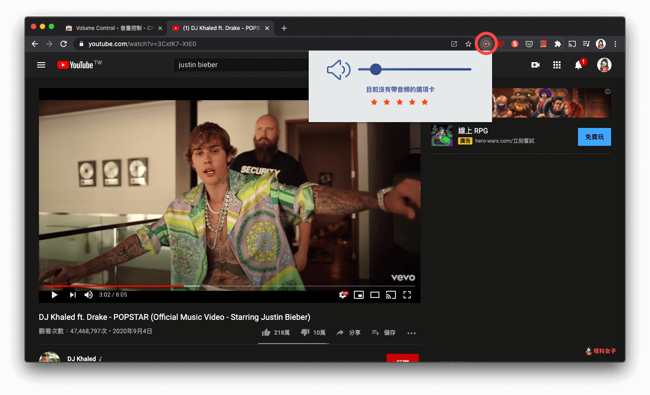Bookmark the page with the star icon
The width and height of the screenshot is (650, 395).
pyautogui.click(x=468, y=43)
